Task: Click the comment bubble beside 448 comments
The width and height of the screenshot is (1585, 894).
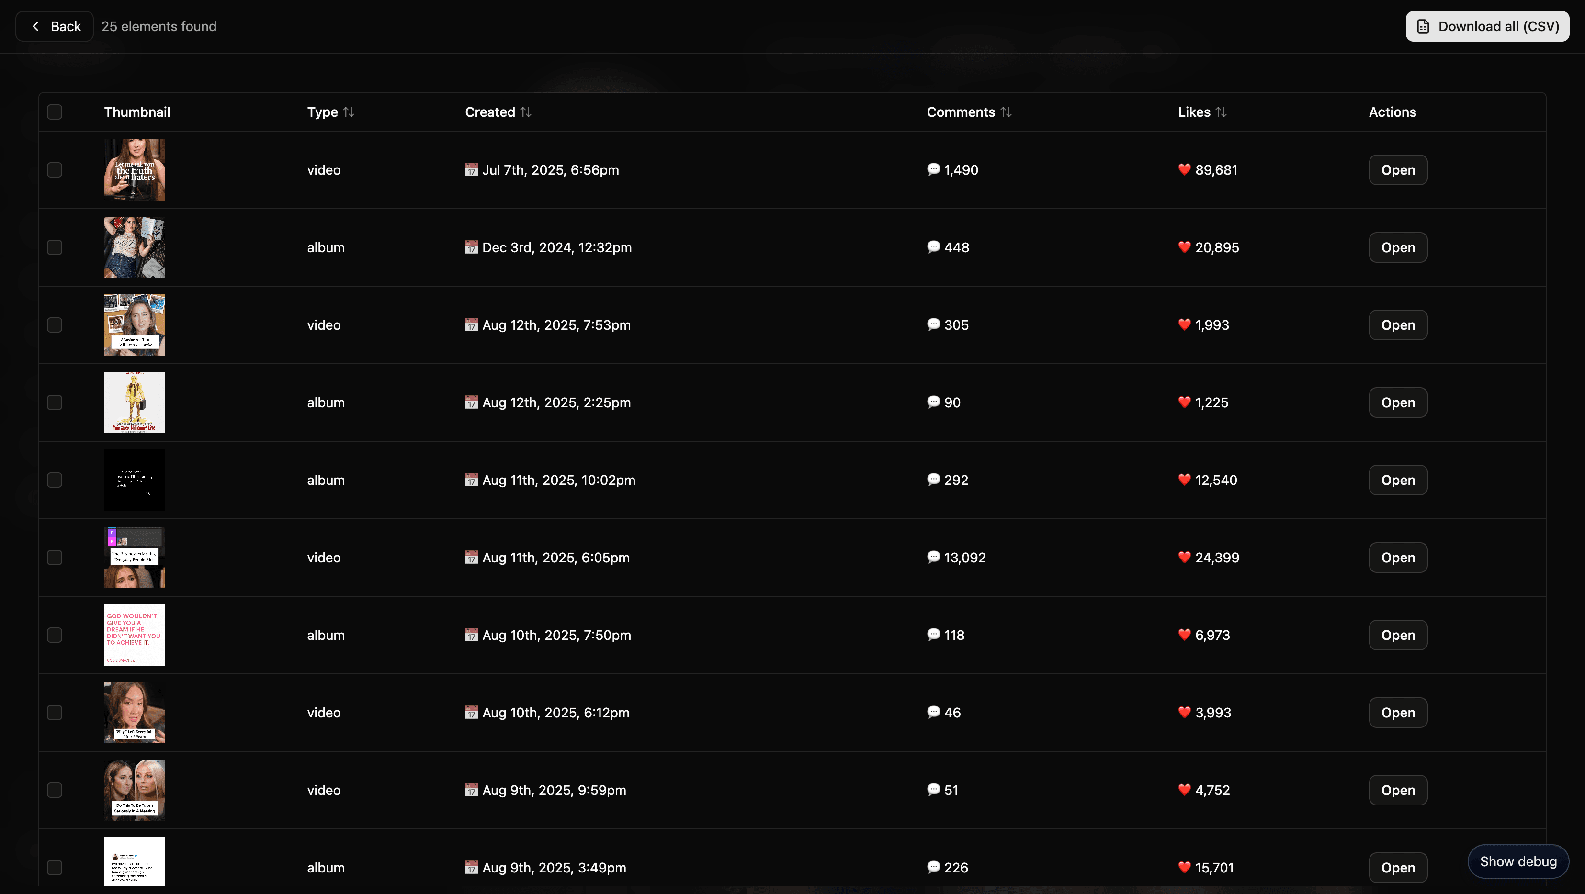Action: tap(933, 247)
